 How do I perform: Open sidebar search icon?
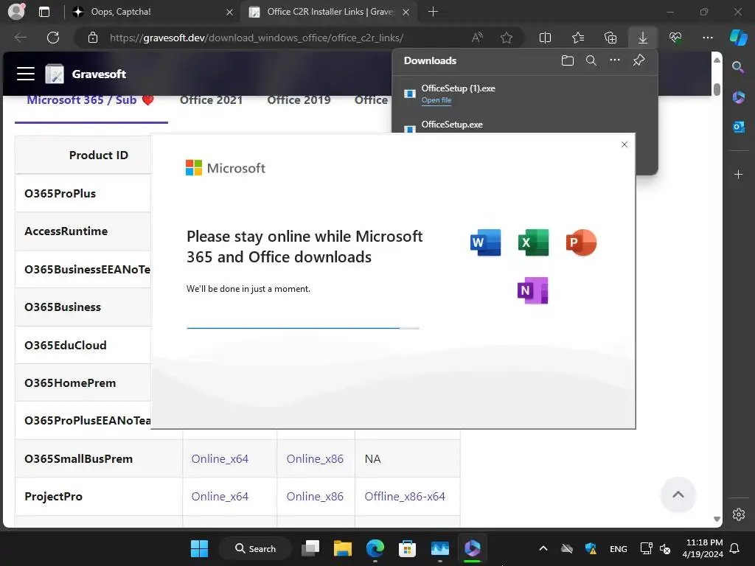(738, 67)
